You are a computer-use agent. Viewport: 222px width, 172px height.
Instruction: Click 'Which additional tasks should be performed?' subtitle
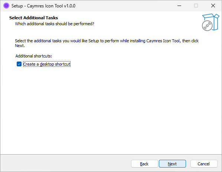click(55, 24)
